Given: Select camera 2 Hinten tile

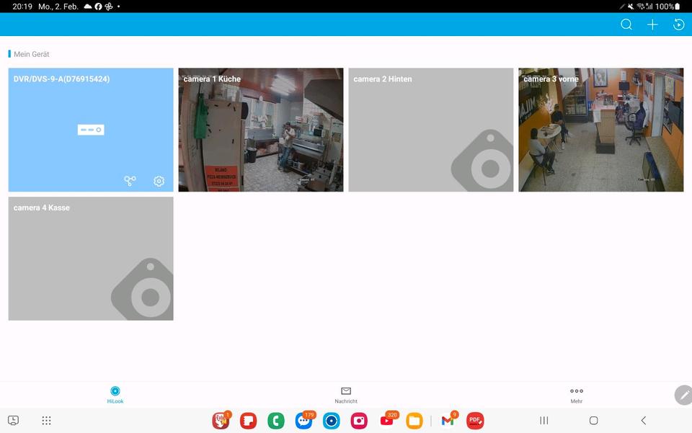Looking at the screenshot, I should click(430, 130).
